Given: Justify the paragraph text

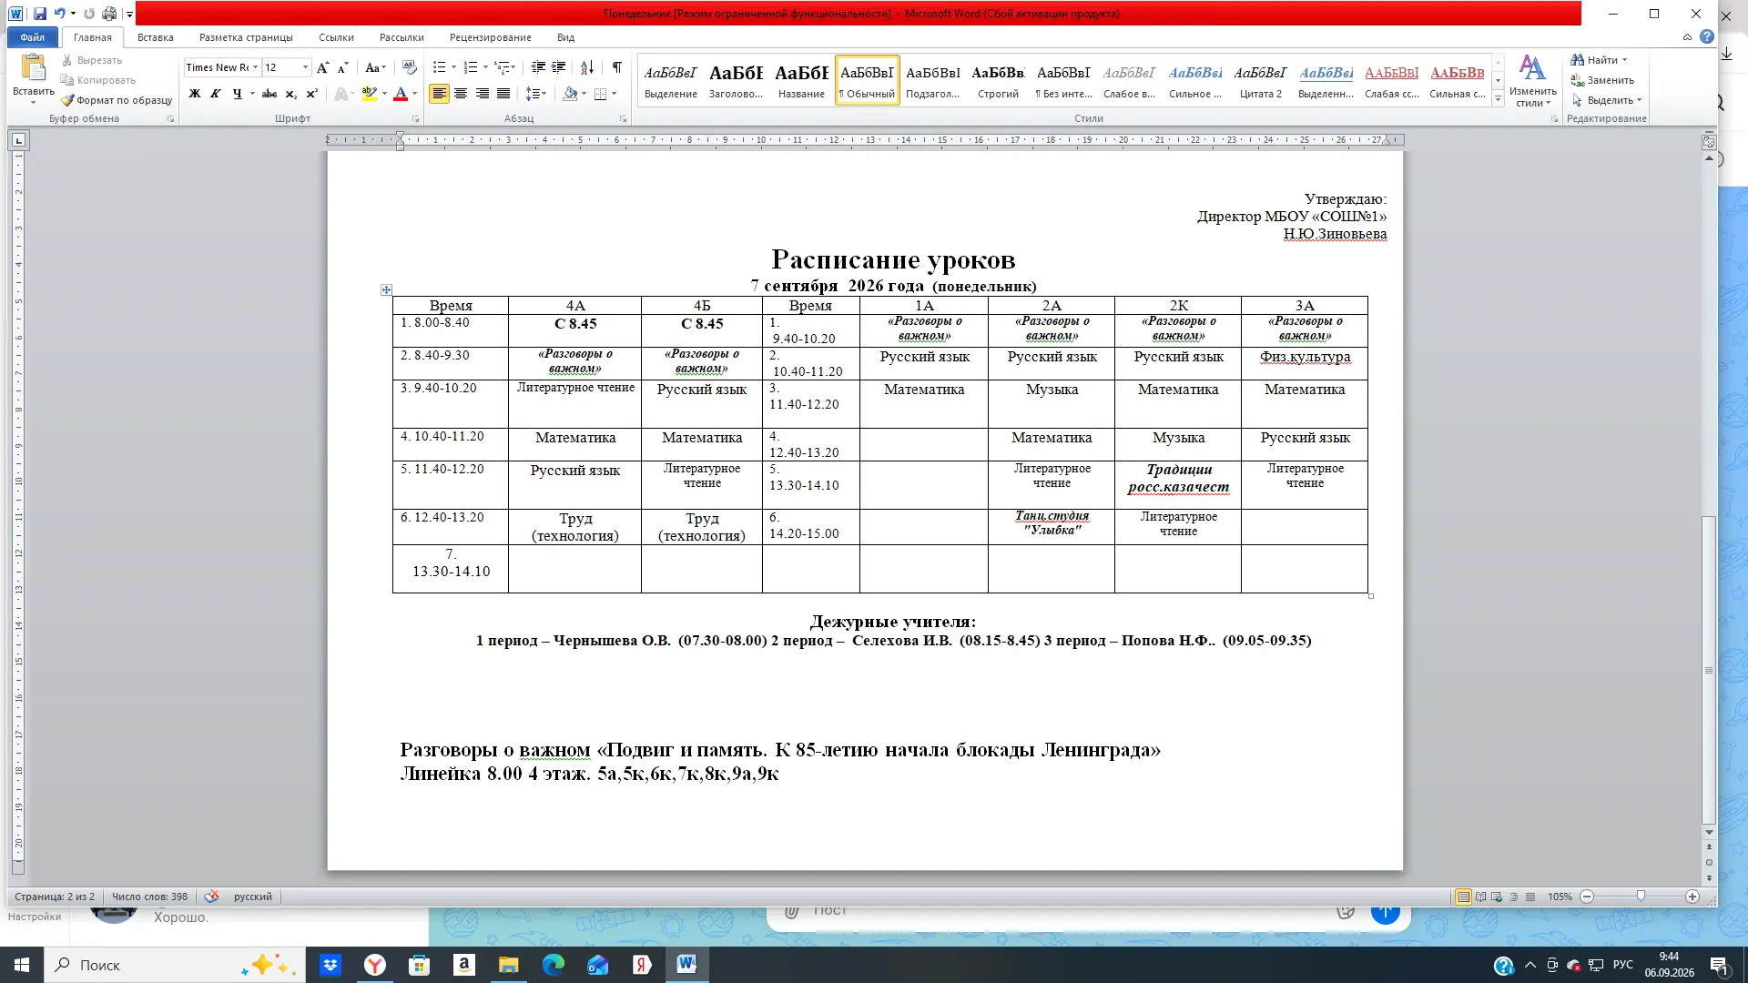Looking at the screenshot, I should [503, 94].
